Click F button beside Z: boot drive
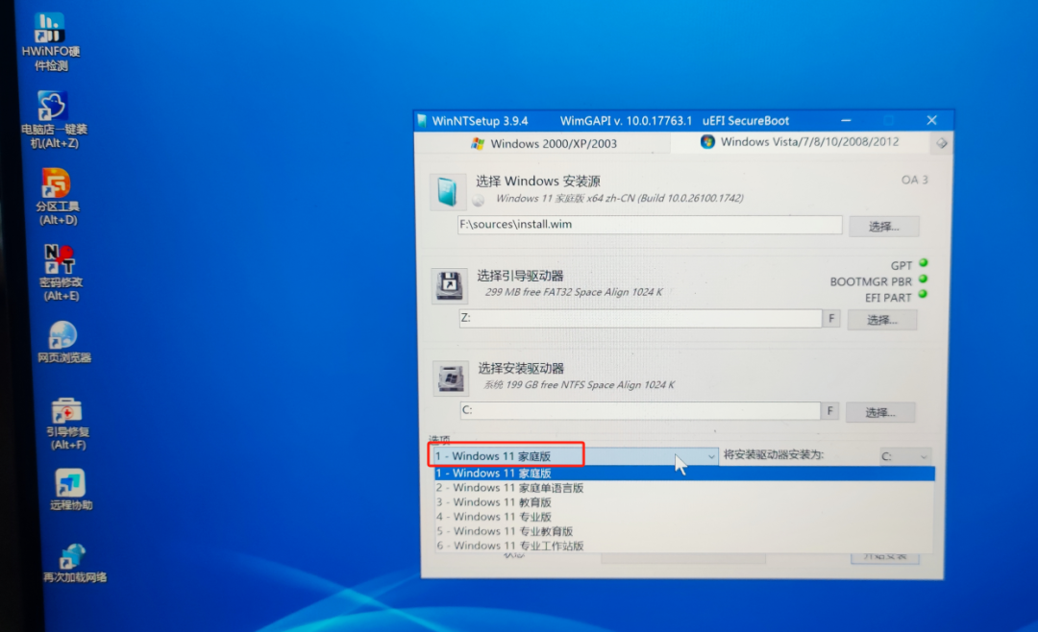The width and height of the screenshot is (1038, 632). point(830,319)
